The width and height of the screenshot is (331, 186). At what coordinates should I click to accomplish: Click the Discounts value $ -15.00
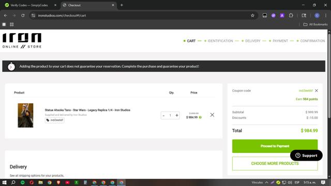[x=312, y=118]
